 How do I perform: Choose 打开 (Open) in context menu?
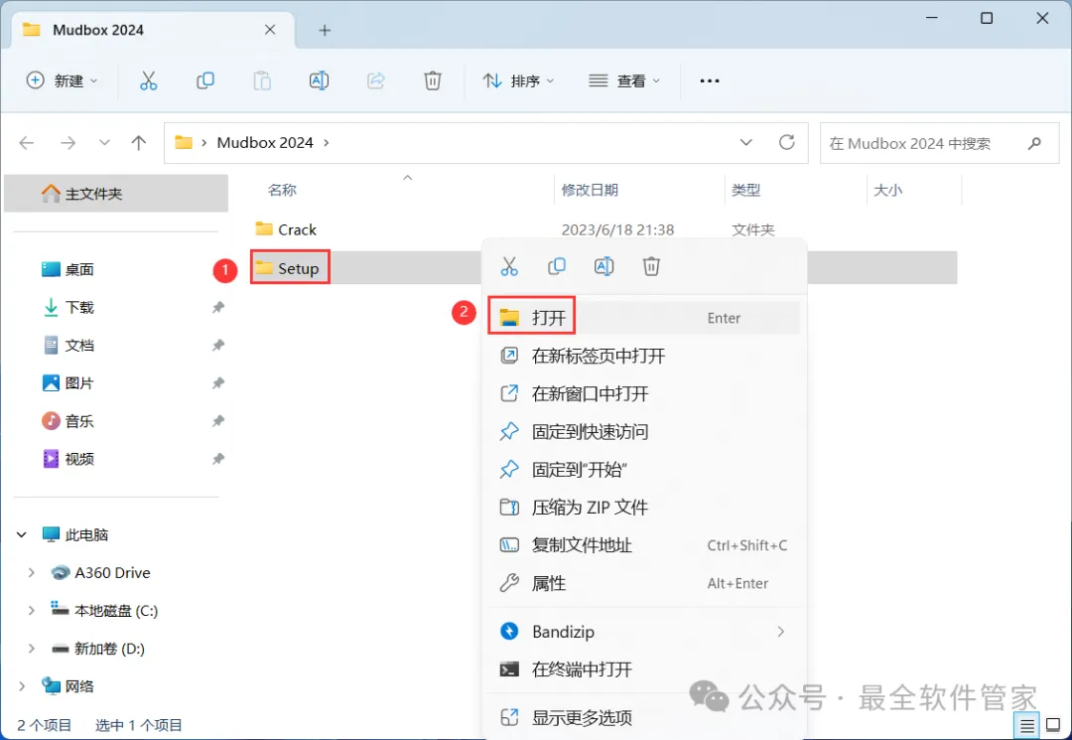[x=645, y=318]
